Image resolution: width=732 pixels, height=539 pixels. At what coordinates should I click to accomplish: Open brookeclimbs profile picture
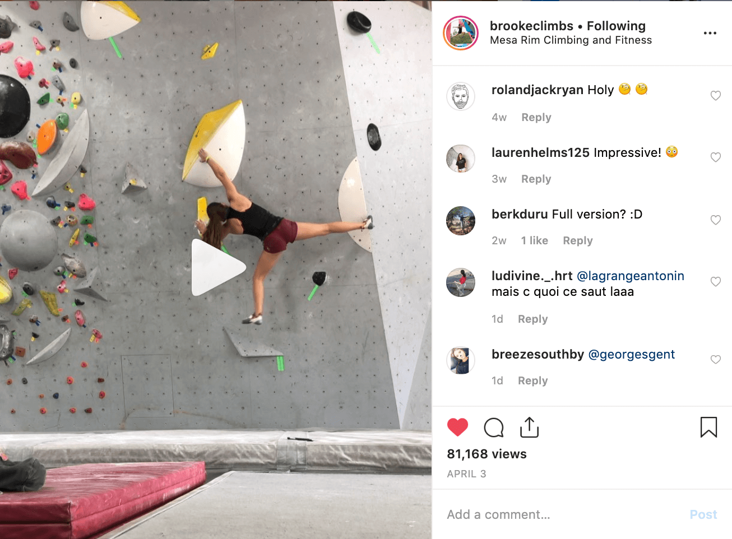coord(461,33)
